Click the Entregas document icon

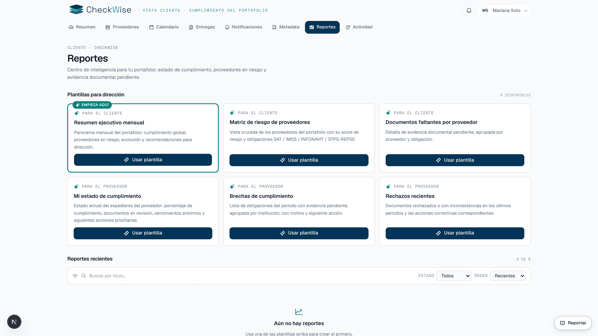point(191,27)
